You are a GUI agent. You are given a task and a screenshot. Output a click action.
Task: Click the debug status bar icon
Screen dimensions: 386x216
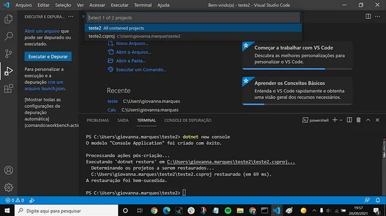(32, 200)
